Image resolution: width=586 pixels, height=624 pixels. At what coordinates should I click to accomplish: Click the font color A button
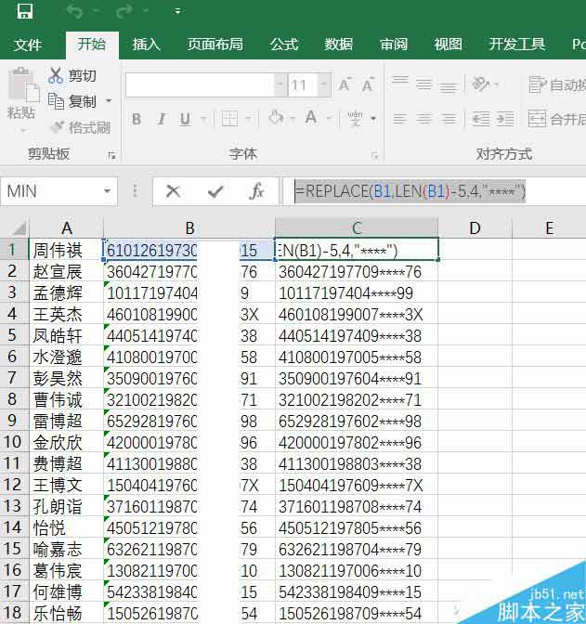(311, 118)
